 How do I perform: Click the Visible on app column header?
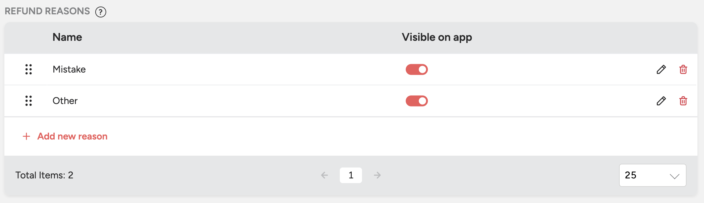(x=437, y=37)
